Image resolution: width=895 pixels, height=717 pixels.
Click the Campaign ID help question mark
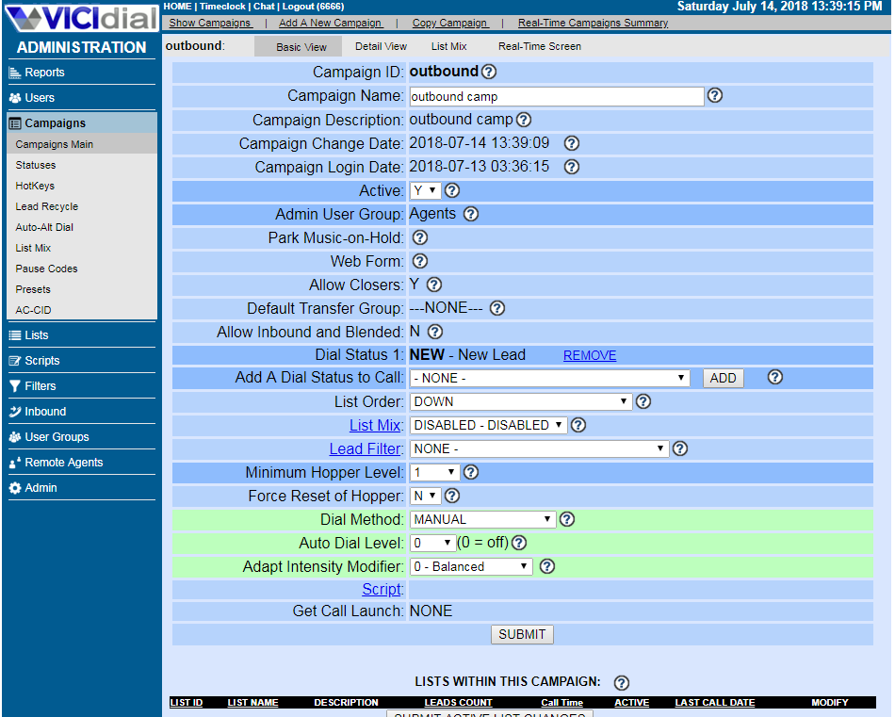click(487, 72)
